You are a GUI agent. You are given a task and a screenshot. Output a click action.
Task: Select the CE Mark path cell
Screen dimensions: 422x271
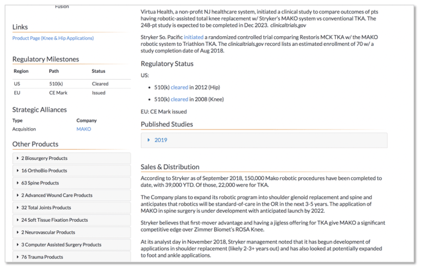pos(58,93)
